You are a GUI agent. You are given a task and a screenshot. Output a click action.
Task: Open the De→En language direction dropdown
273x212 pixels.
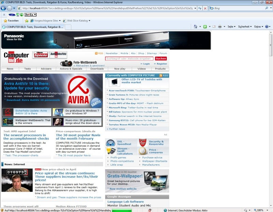pos(30,15)
